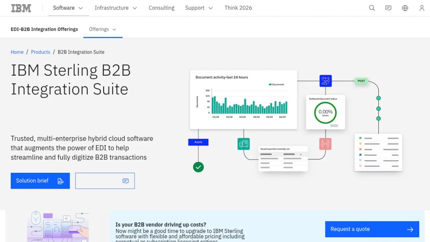Open the chat icon in the header

click(388, 8)
